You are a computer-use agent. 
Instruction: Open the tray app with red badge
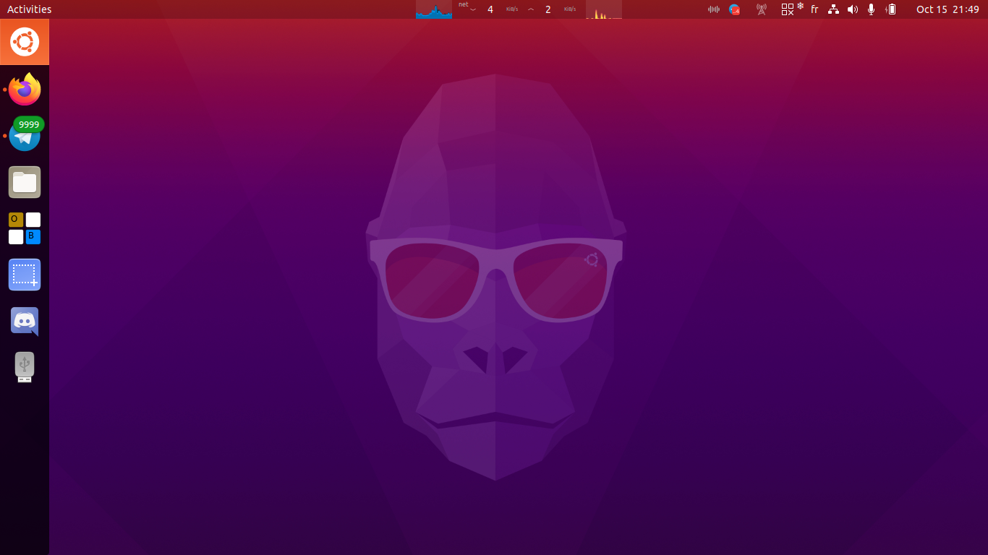(x=735, y=9)
